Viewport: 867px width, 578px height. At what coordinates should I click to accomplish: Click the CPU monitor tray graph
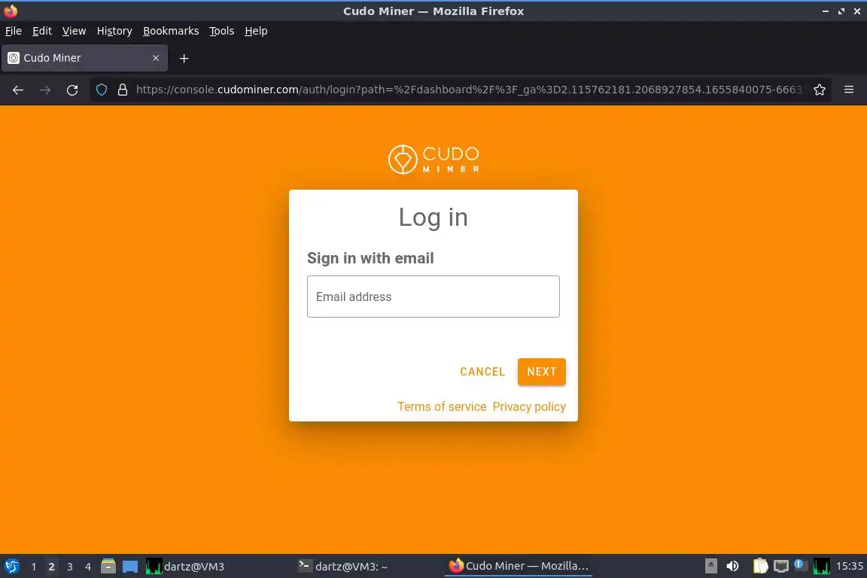tap(822, 567)
